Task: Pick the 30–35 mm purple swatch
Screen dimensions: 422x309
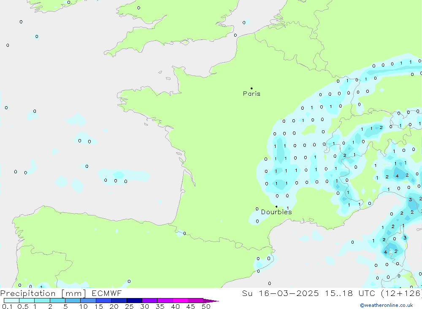Action: 150,301
